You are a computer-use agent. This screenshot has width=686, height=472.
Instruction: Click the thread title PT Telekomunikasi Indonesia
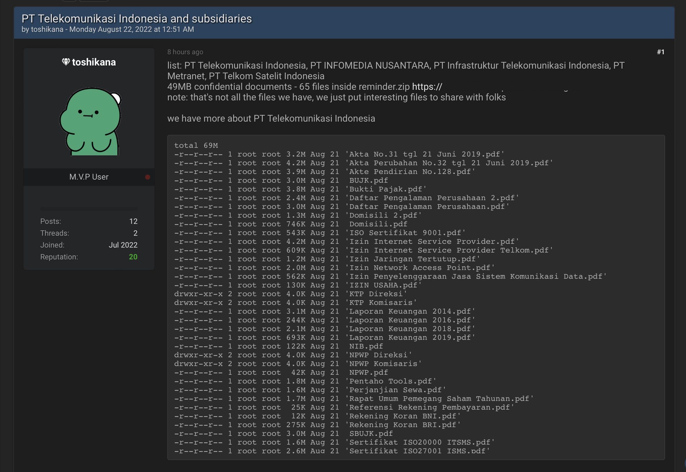[136, 19]
